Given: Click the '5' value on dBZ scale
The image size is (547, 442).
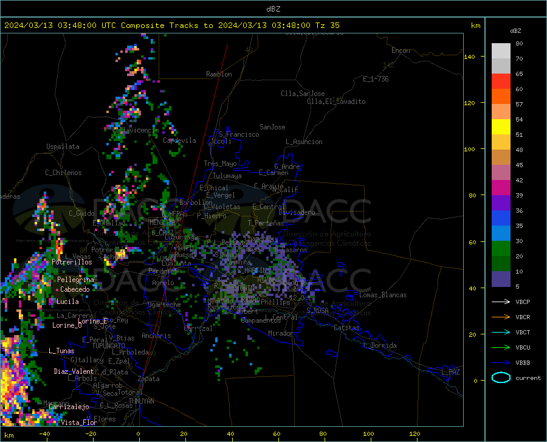Looking at the screenshot, I should coord(517,287).
